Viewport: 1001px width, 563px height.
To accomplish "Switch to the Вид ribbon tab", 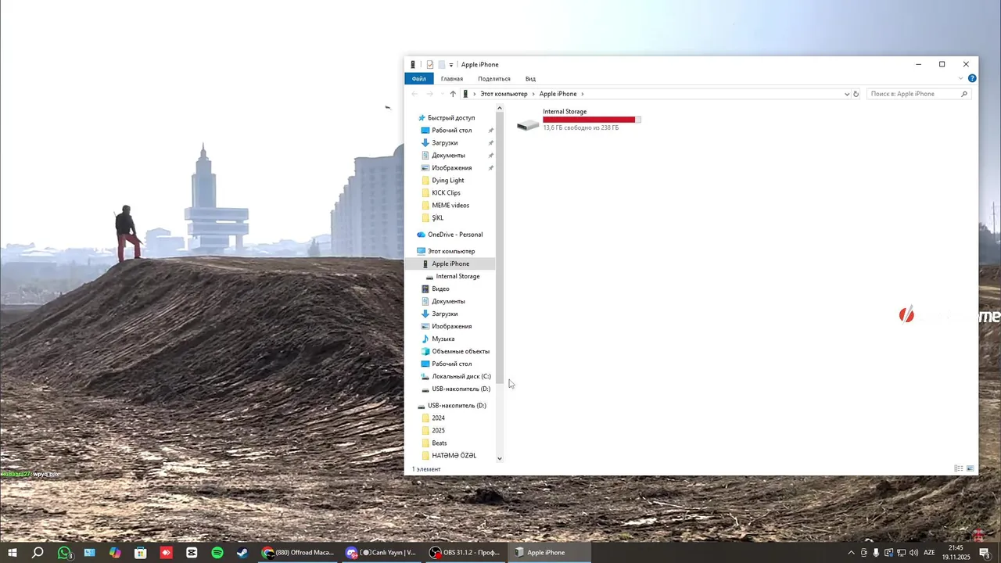I will click(x=530, y=79).
